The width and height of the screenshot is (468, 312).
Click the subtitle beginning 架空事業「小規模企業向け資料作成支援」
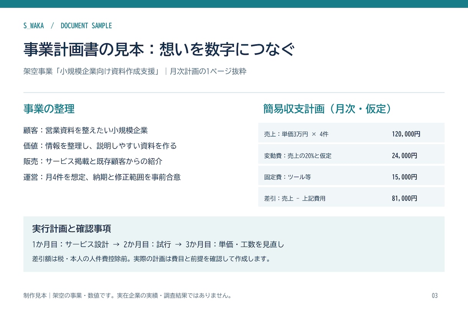135,72
